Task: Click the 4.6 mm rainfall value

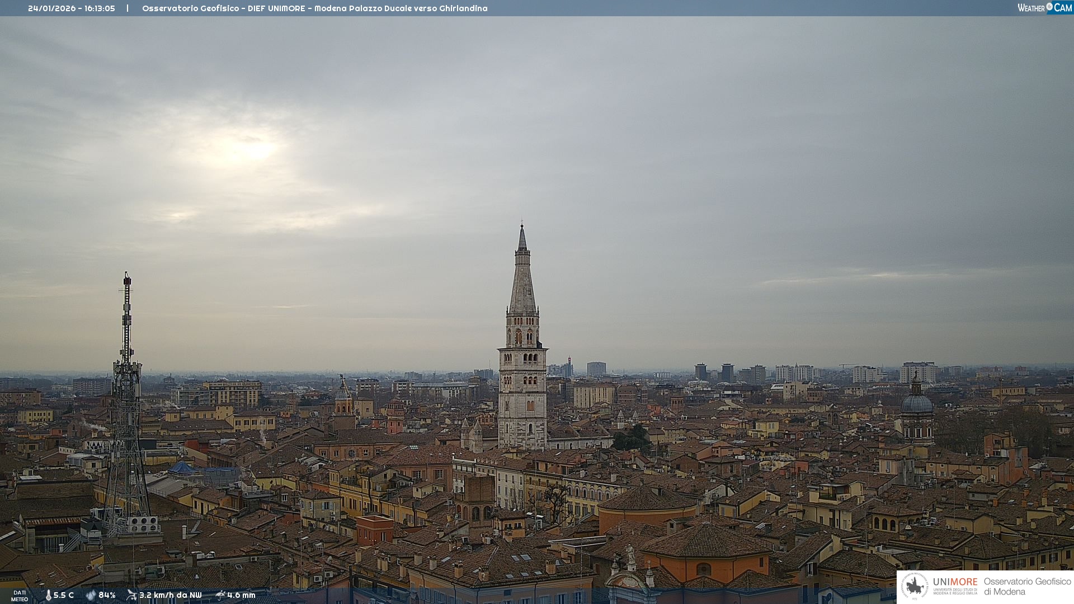Action: click(241, 596)
